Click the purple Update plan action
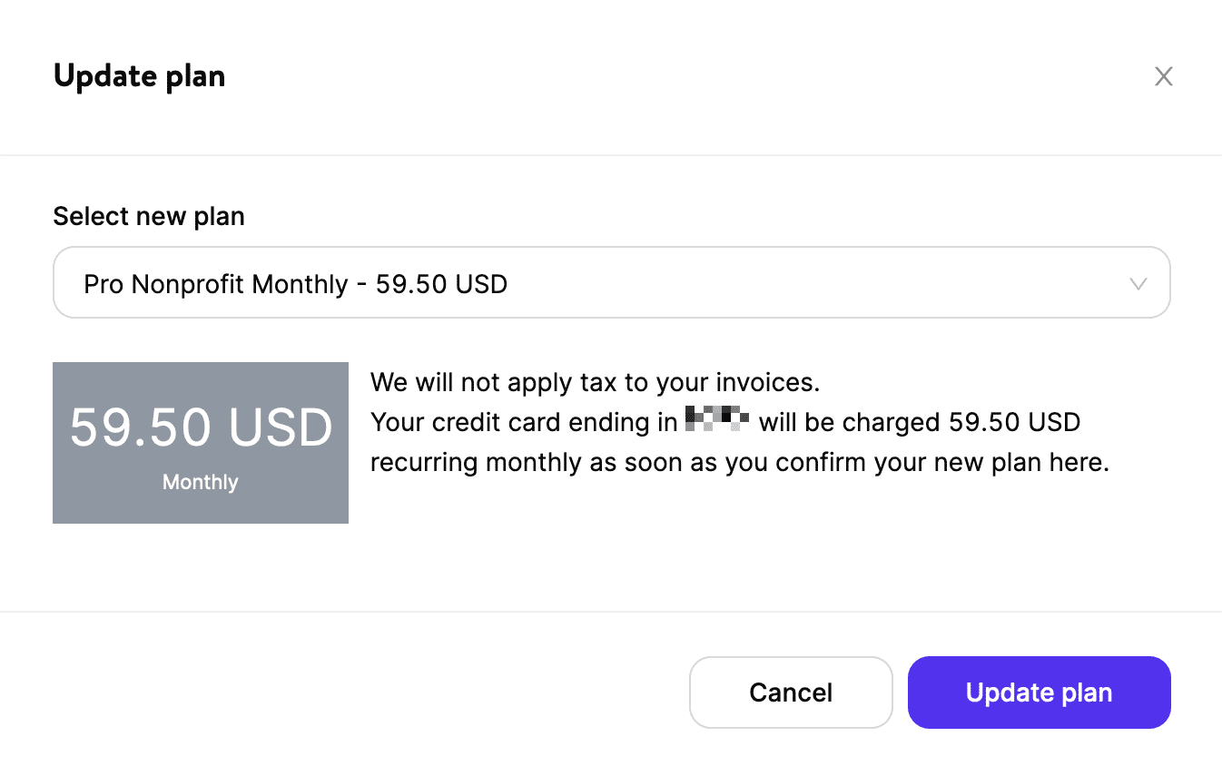The height and width of the screenshot is (766, 1222). point(1039,692)
